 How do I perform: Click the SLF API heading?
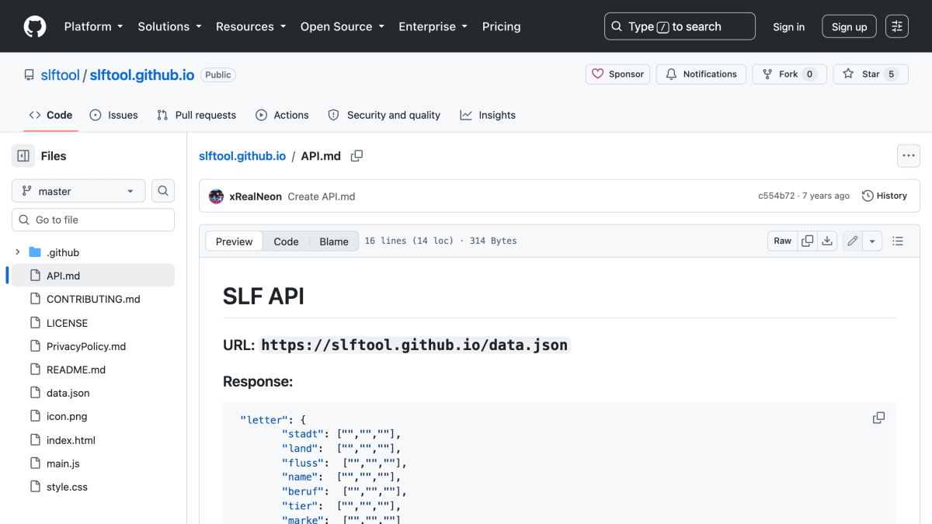263,296
